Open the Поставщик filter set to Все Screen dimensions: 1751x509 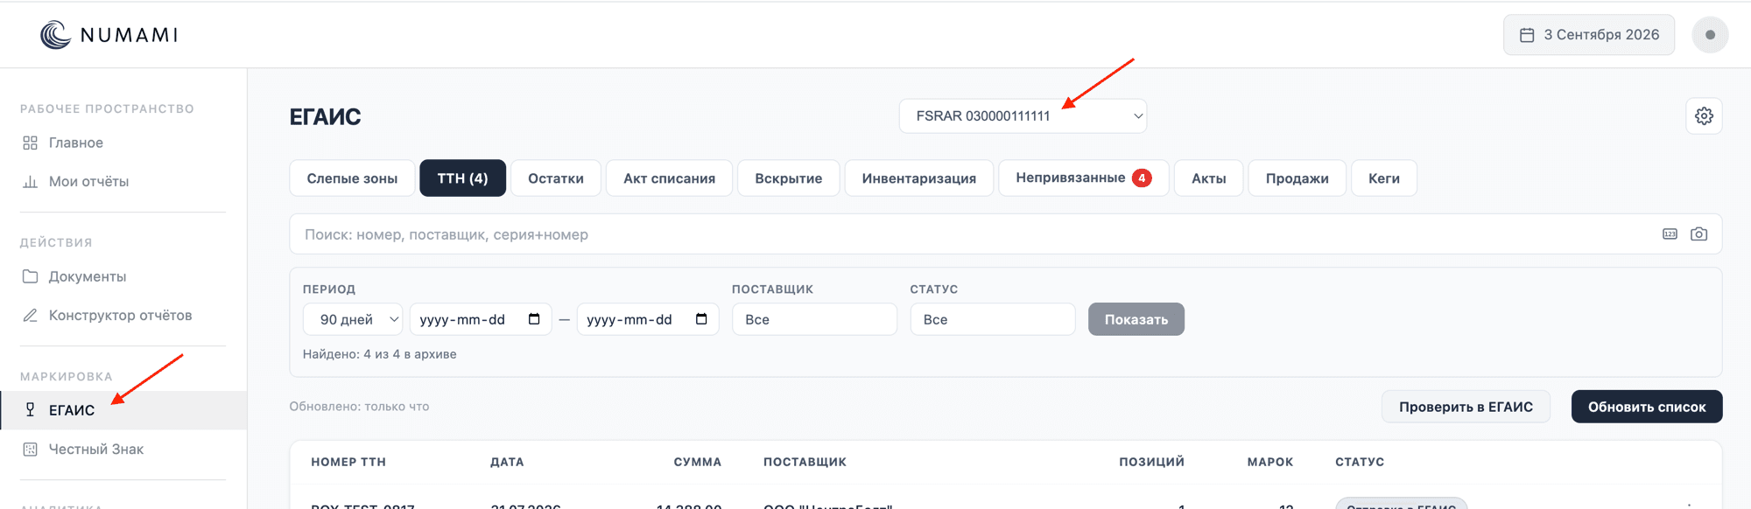814,319
